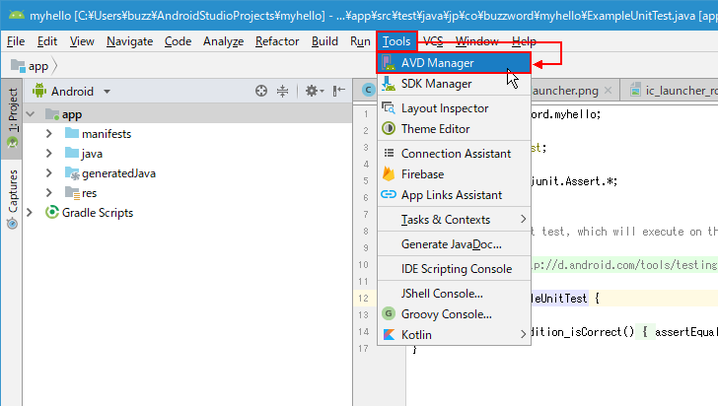This screenshot has width=718, height=406.
Task: Open Firebase assistant
Action: click(x=454, y=174)
